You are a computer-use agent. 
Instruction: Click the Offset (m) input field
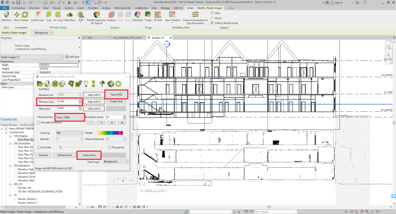tap(68, 108)
